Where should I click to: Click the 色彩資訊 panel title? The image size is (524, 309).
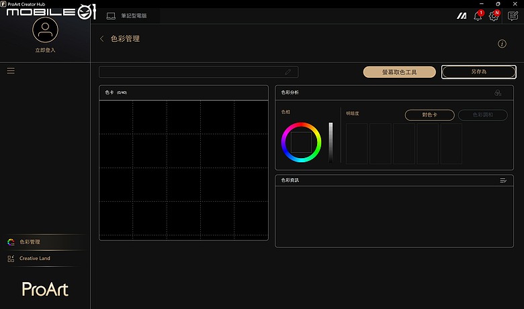290,180
